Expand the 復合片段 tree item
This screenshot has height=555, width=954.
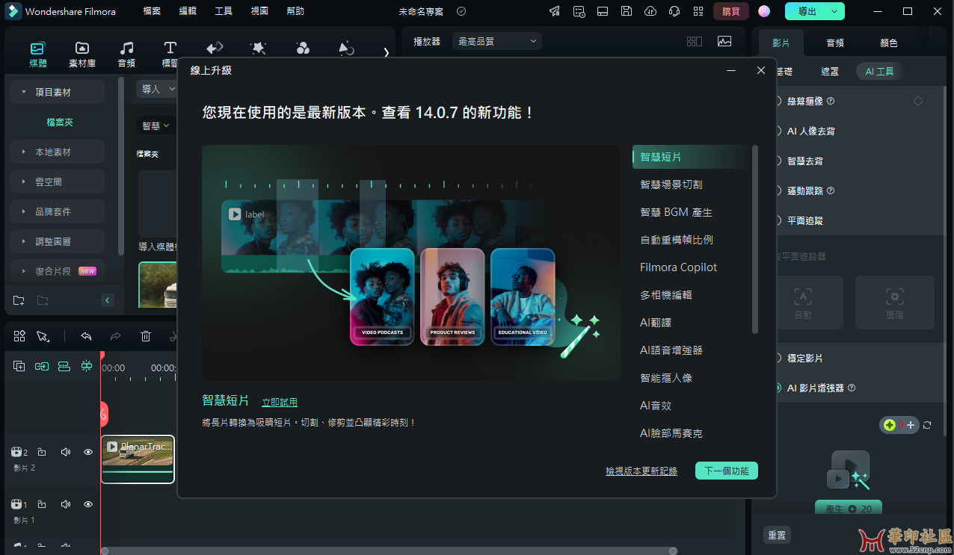(x=24, y=271)
